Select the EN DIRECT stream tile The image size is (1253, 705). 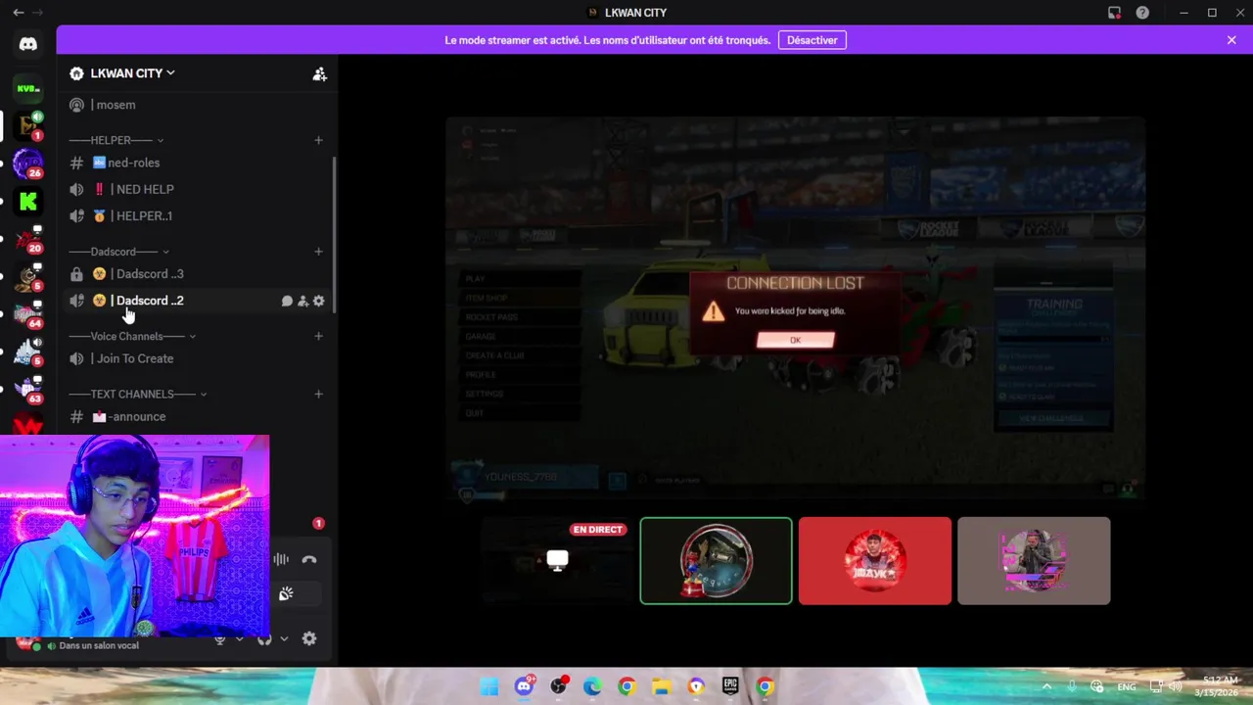[x=557, y=561]
